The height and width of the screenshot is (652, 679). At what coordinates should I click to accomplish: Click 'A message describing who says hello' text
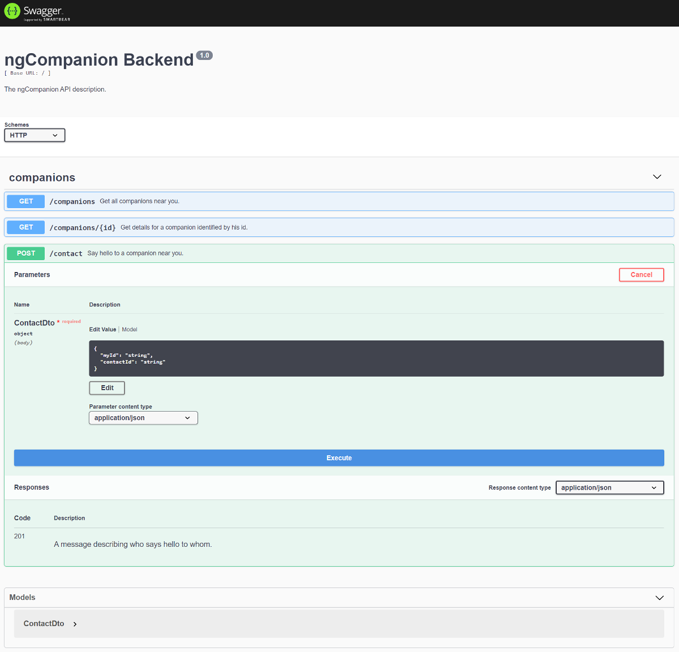133,545
